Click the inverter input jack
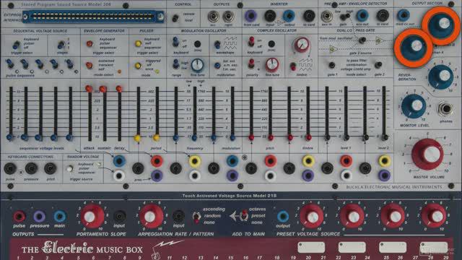Image resolution: width=462 pixels, height=260 pixels. pyautogui.click(x=270, y=16)
